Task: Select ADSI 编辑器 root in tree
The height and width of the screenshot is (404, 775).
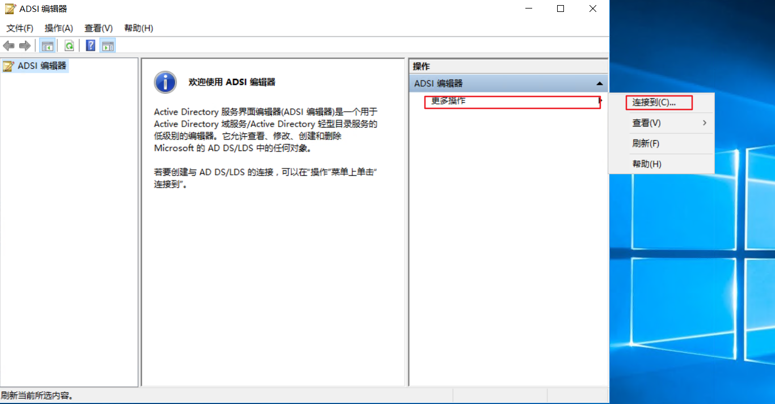Action: point(42,66)
